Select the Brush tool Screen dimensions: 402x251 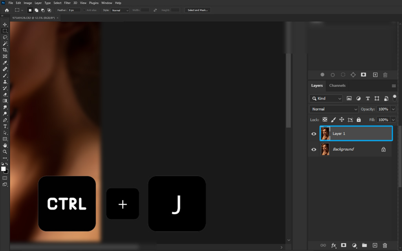pyautogui.click(x=5, y=76)
